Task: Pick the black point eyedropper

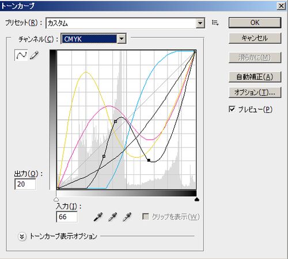Action: click(x=98, y=217)
